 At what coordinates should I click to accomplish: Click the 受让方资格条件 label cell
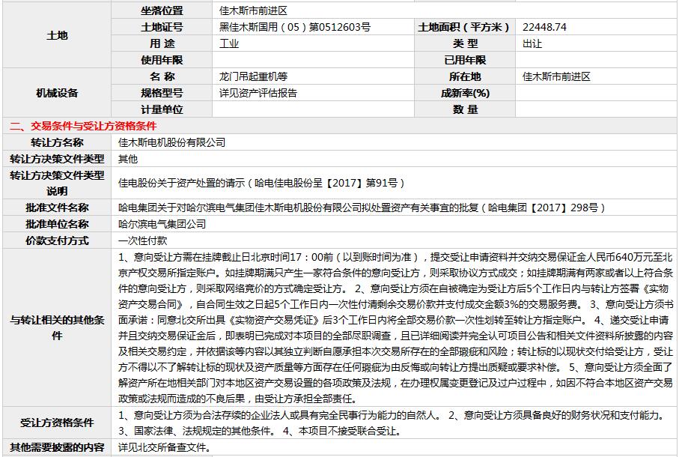coord(57,423)
